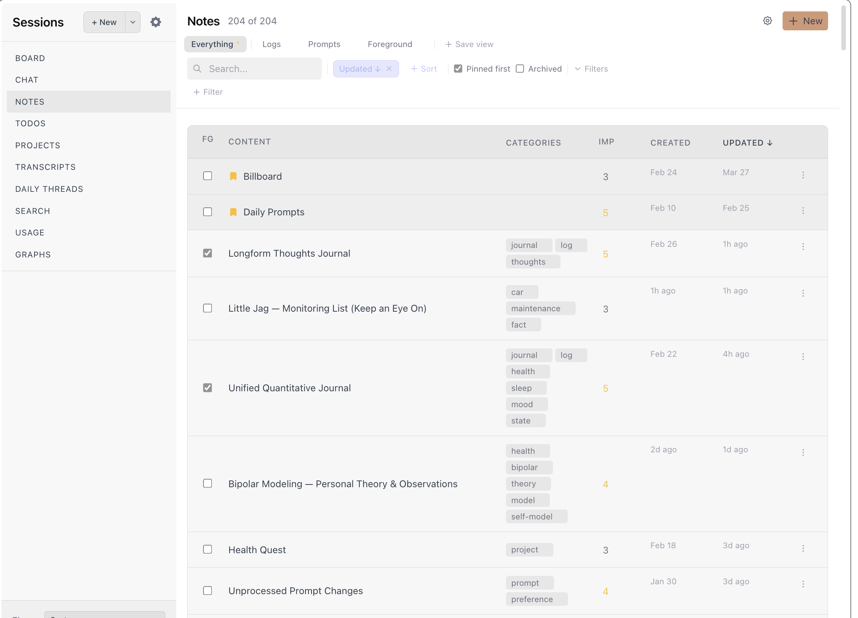Add a filter with + Filter
This screenshot has width=858, height=618.
(208, 92)
